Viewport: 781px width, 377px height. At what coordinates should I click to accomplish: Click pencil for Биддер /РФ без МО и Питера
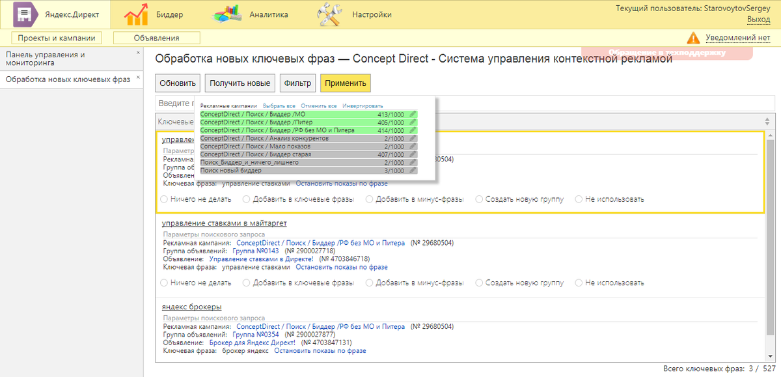click(411, 130)
